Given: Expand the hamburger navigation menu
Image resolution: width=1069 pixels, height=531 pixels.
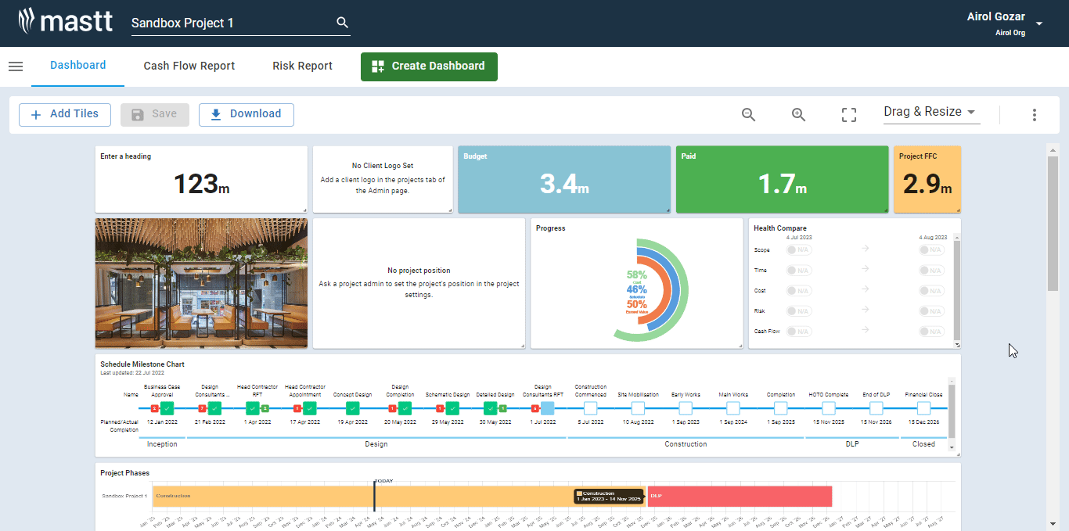Looking at the screenshot, I should pyautogui.click(x=16, y=66).
